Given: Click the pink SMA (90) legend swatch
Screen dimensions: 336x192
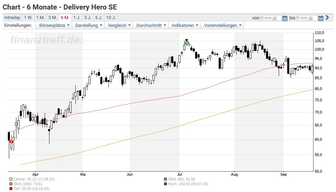Looking at the screenshot, I should [x=165, y=179].
